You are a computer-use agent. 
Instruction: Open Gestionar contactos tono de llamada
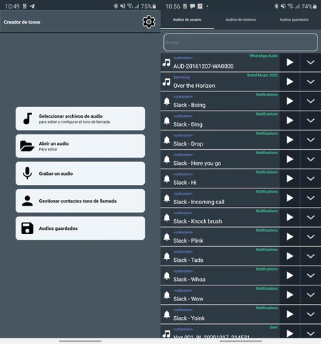80,201
